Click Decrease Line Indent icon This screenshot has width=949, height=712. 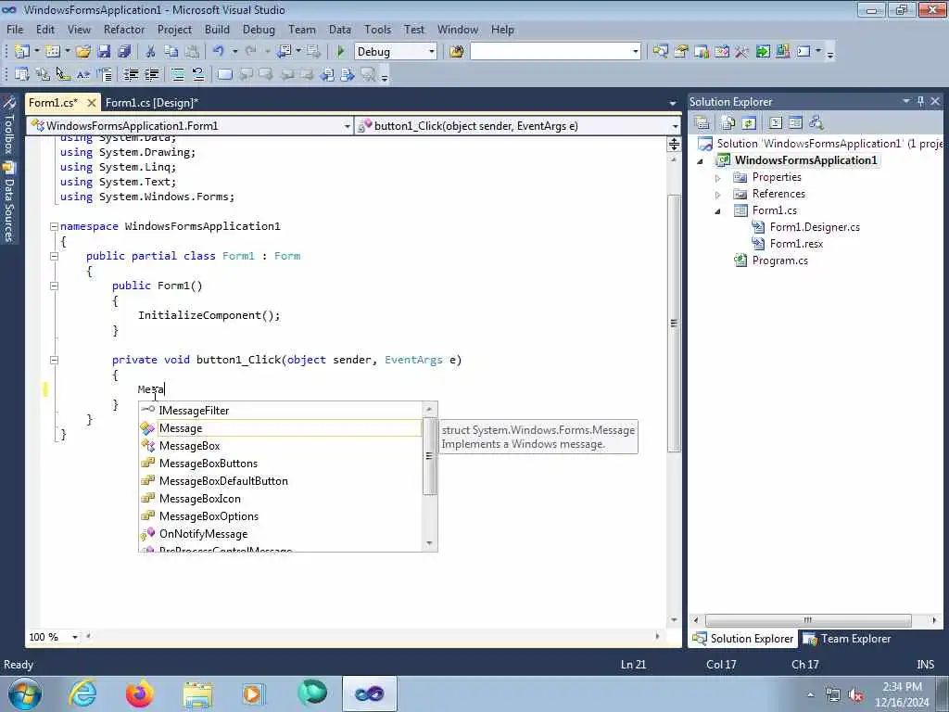(x=131, y=74)
